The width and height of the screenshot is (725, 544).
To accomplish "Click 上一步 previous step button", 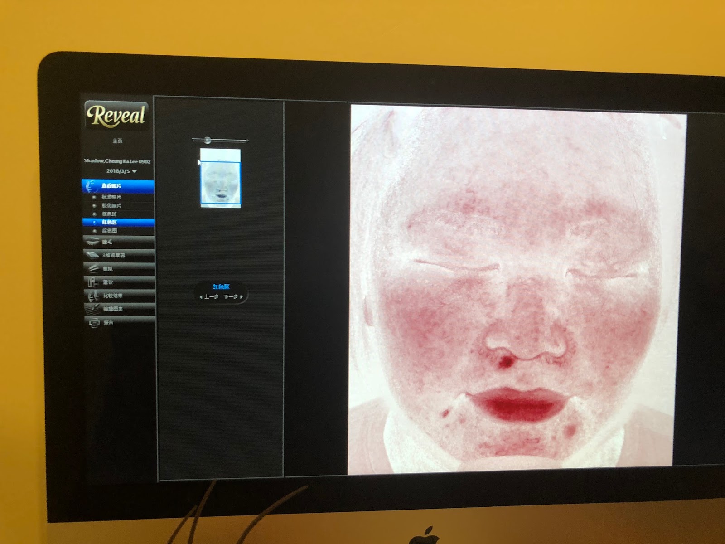I will [x=209, y=297].
